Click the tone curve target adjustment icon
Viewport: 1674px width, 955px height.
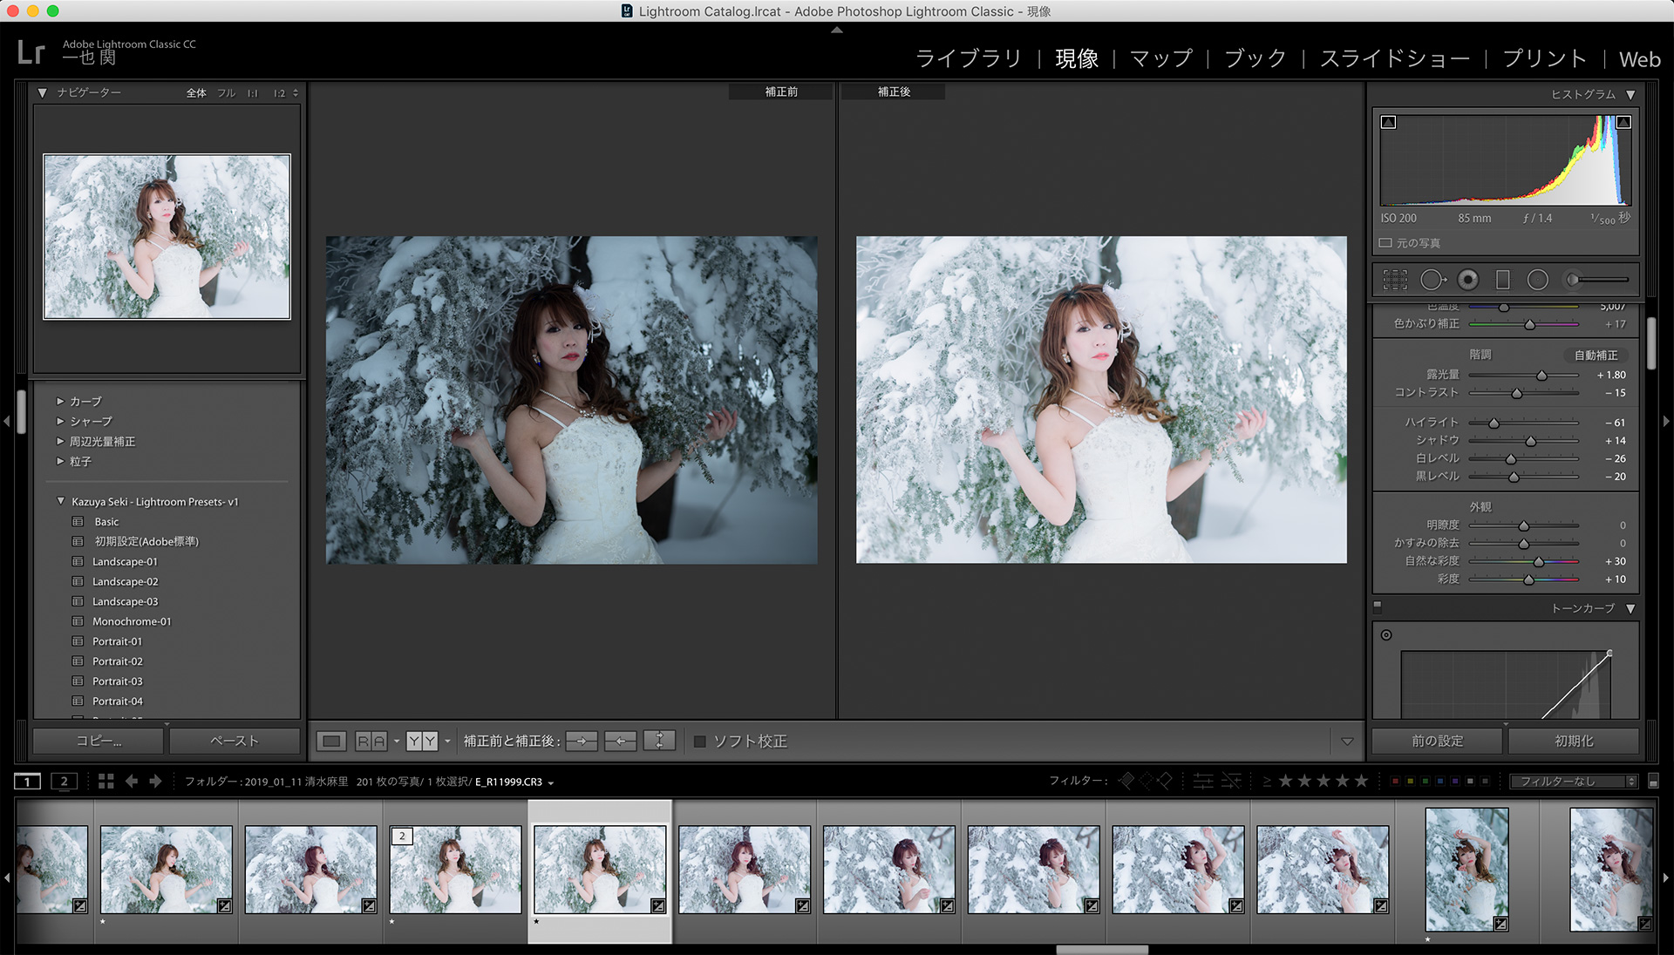click(x=1386, y=635)
